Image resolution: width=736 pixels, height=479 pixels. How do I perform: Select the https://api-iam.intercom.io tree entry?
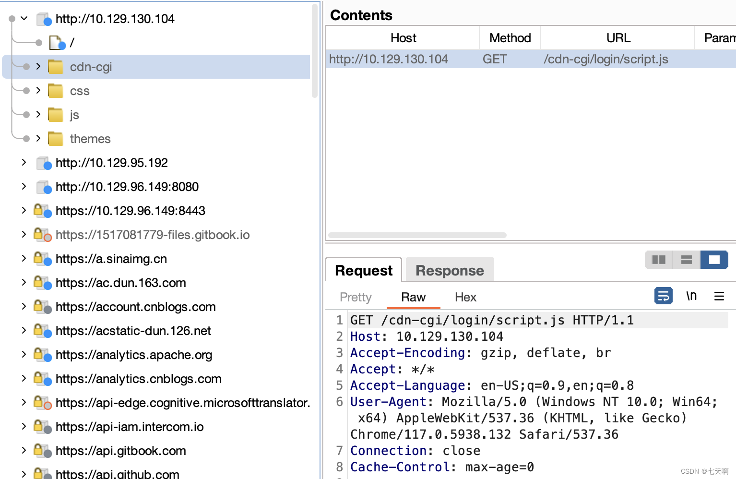pos(130,427)
